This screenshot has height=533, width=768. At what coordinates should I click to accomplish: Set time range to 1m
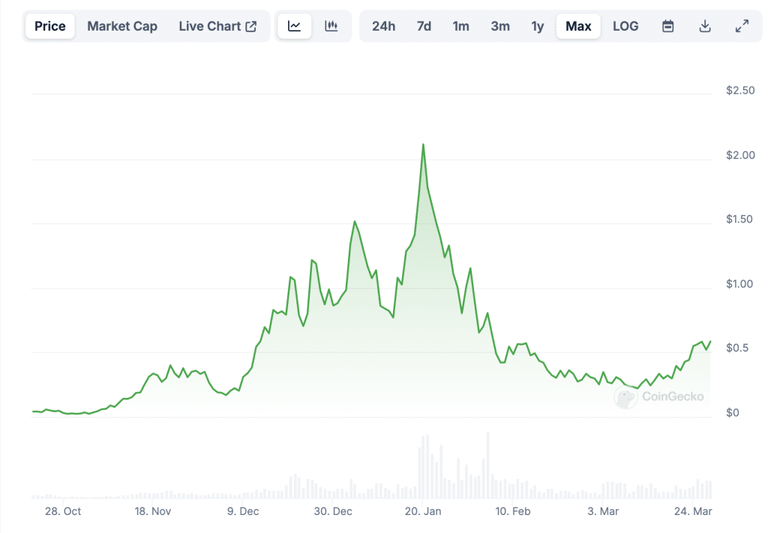pos(461,26)
